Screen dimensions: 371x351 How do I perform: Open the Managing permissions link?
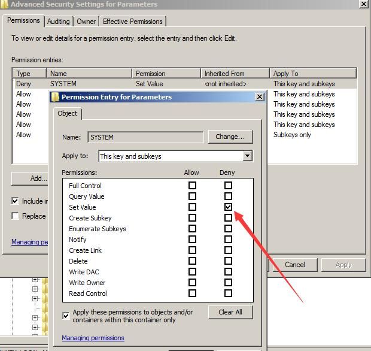click(93, 338)
